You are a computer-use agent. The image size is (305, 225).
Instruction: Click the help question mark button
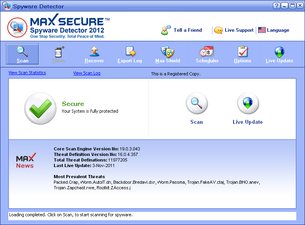pos(276,6)
